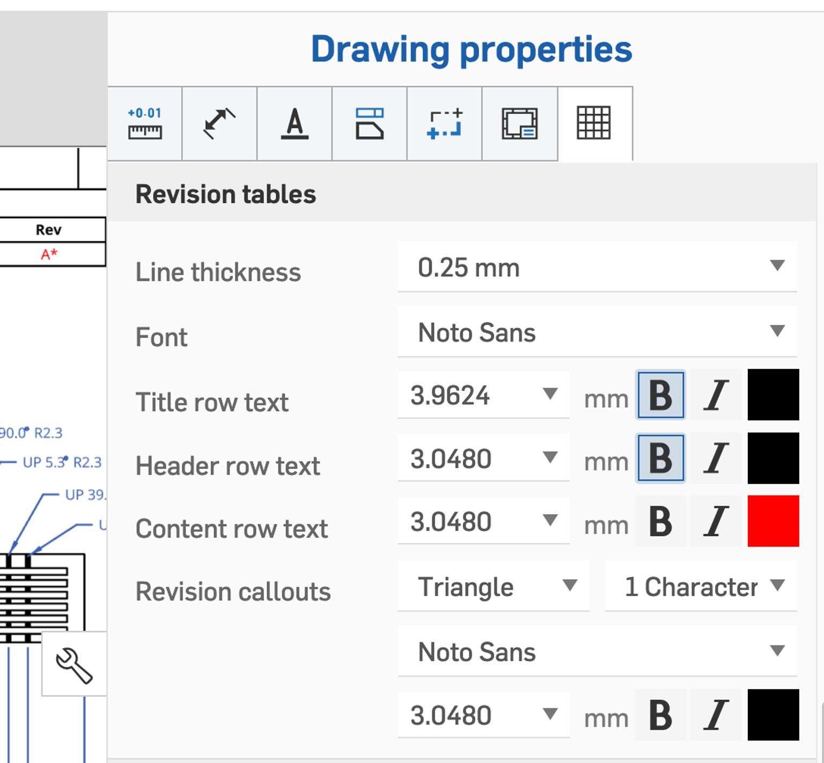
Task: Open the view properties tab icon
Action: (x=444, y=123)
